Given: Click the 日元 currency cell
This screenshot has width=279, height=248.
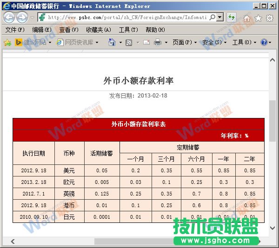Looking at the screenshot, I should click(x=69, y=217).
